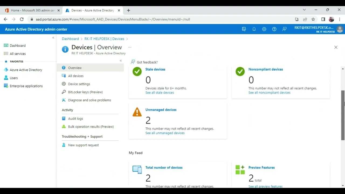Open the portal settings gear icon
The width and height of the screenshot is (345, 194).
(264, 29)
